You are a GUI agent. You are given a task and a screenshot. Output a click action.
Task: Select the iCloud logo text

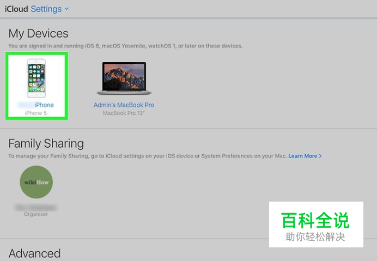coord(16,9)
